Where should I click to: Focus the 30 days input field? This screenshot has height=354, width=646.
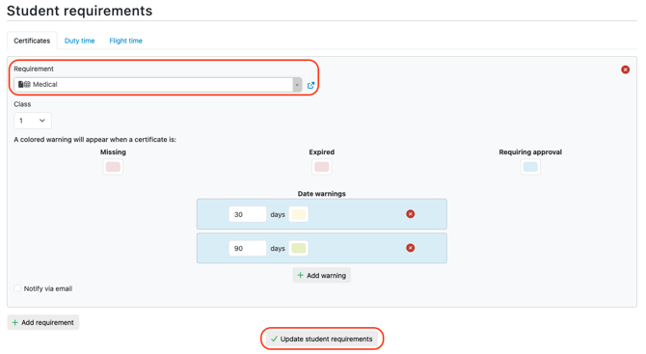click(248, 214)
